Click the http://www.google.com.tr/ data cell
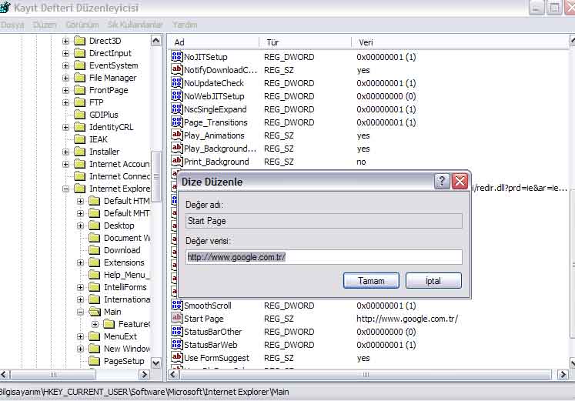 pyautogui.click(x=407, y=319)
